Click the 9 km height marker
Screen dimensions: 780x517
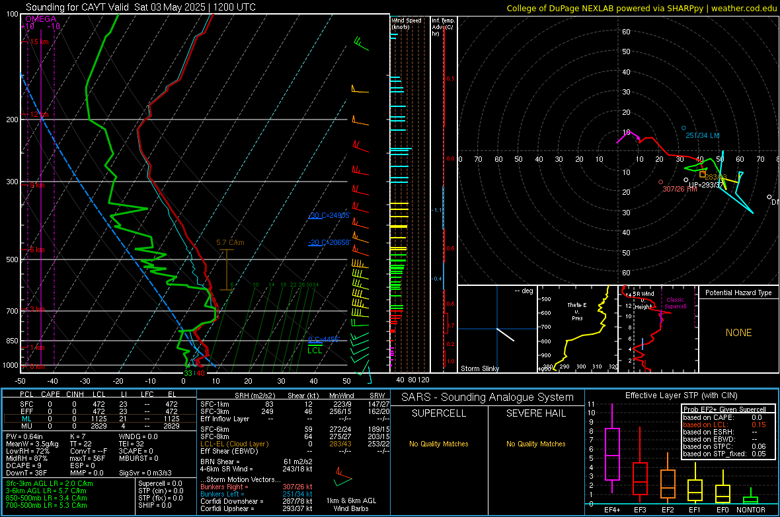[x=37, y=185]
